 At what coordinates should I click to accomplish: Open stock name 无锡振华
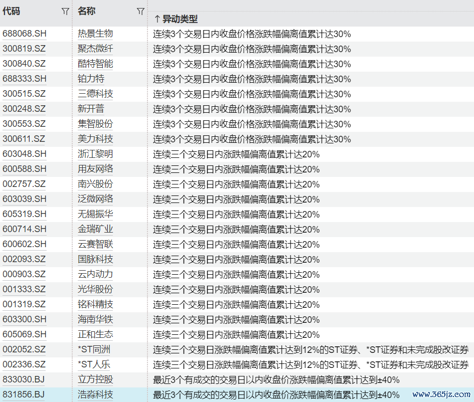tap(95, 214)
